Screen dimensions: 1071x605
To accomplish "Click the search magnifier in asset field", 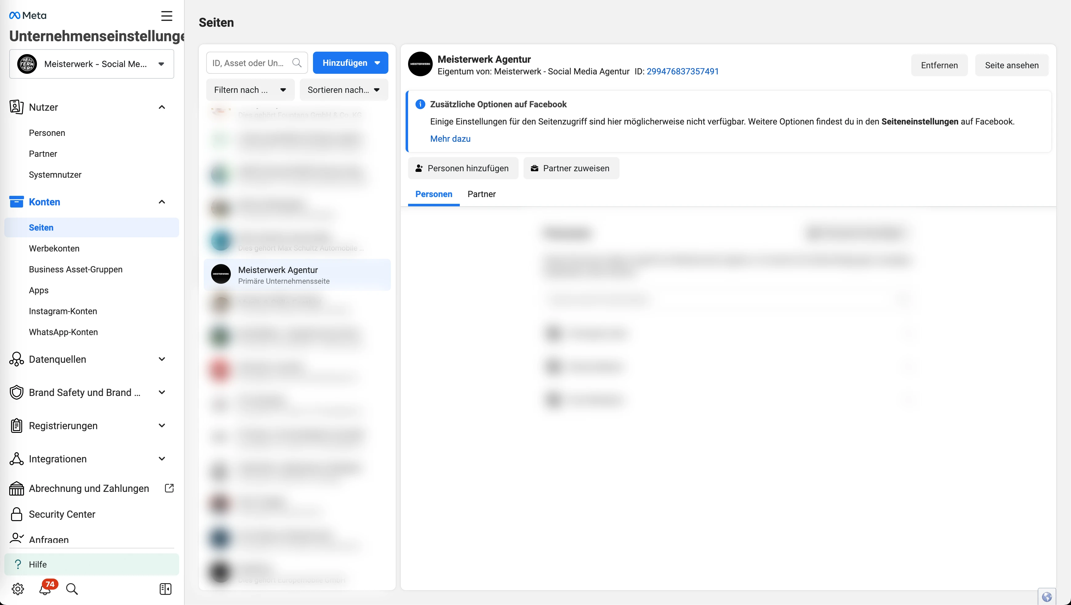I will coord(297,63).
